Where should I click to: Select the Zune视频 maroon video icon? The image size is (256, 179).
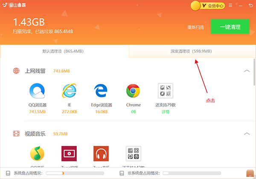pos(69,153)
